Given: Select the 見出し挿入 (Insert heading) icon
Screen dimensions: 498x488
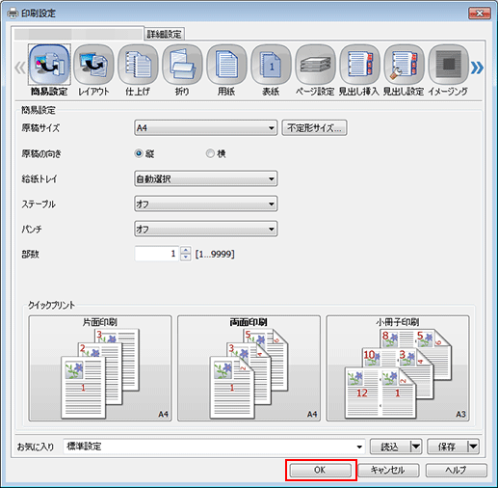Looking at the screenshot, I should click(359, 65).
